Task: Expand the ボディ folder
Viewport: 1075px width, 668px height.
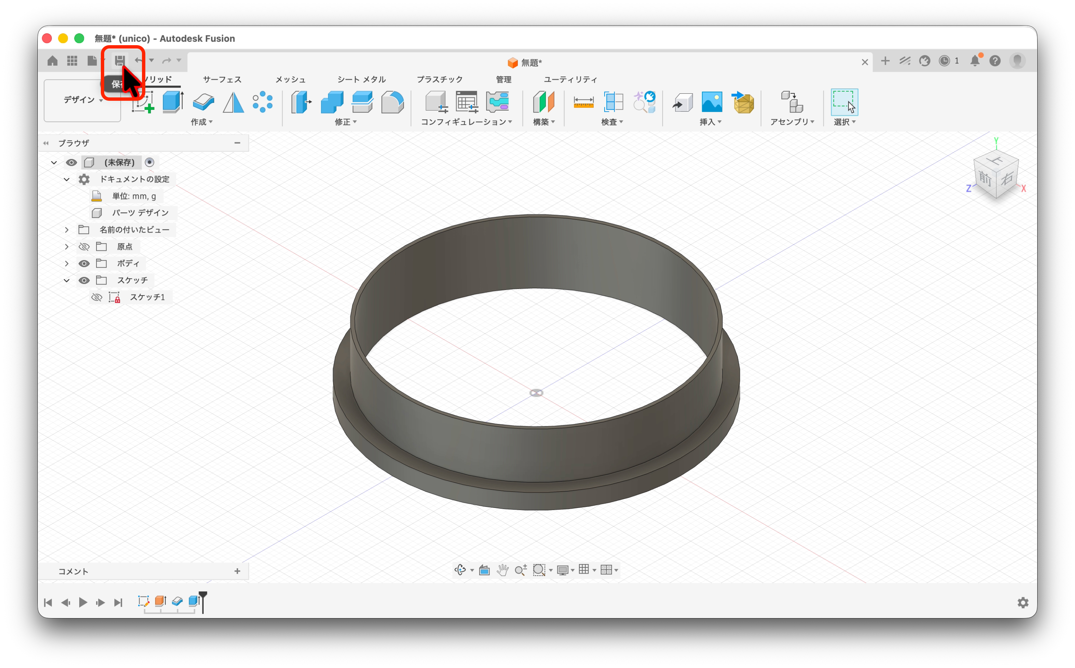Action: click(67, 264)
